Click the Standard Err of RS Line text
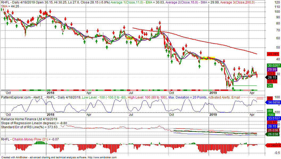Screen dimensions: 281x159 (x=29, y=127)
